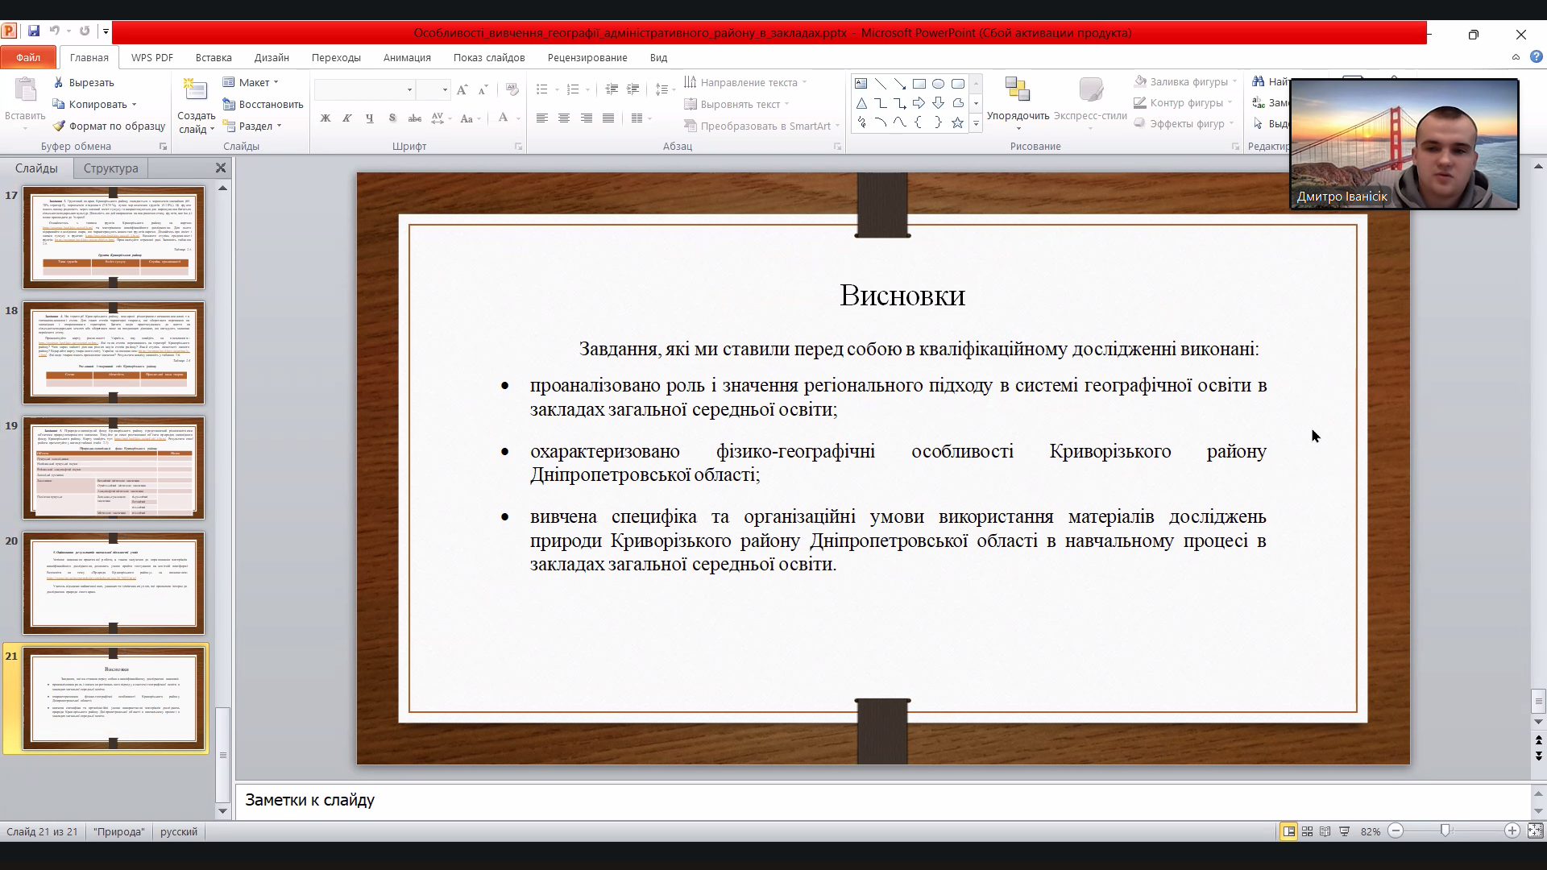This screenshot has height=870, width=1547.
Task: Click the zoom slider handle
Action: coord(1445,831)
